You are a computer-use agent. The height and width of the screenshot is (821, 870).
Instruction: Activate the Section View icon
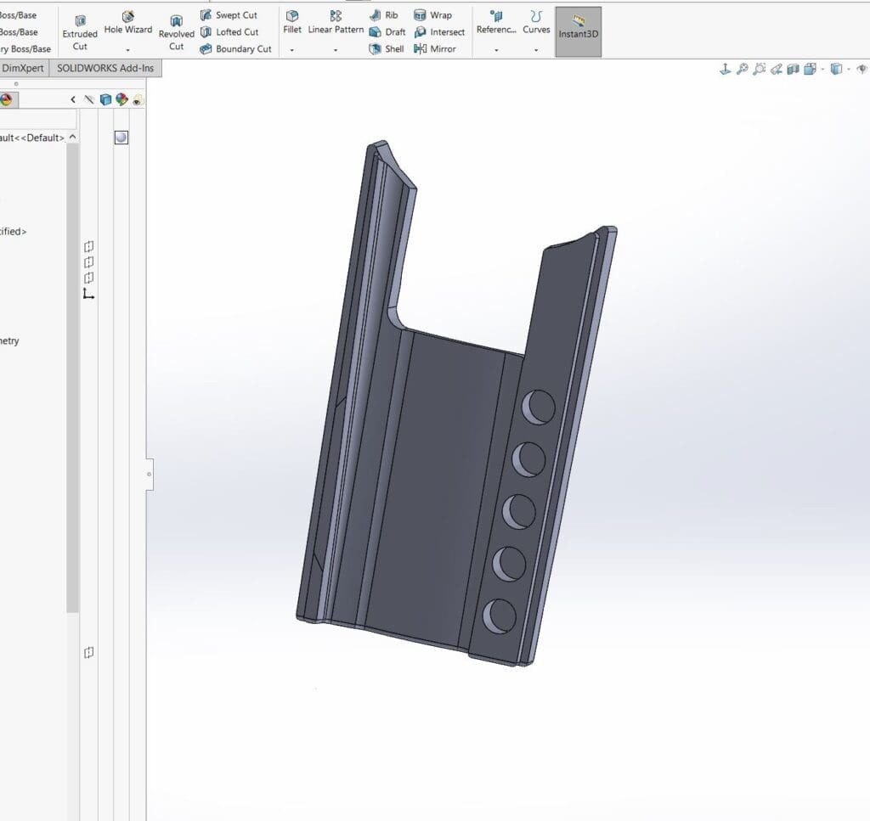pyautogui.click(x=793, y=69)
